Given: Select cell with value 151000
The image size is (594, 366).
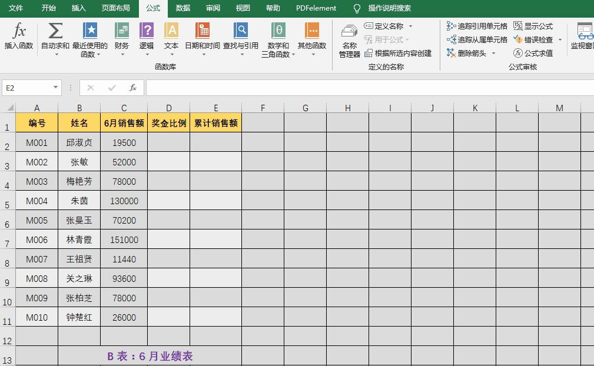Looking at the screenshot, I should point(124,239).
